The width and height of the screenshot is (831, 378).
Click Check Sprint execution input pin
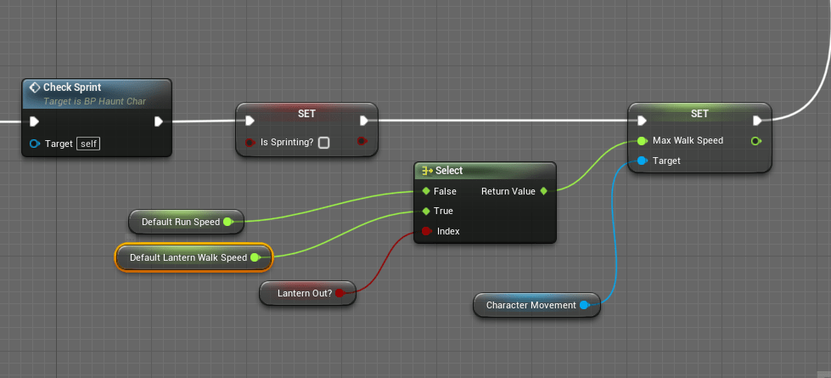tap(35, 121)
